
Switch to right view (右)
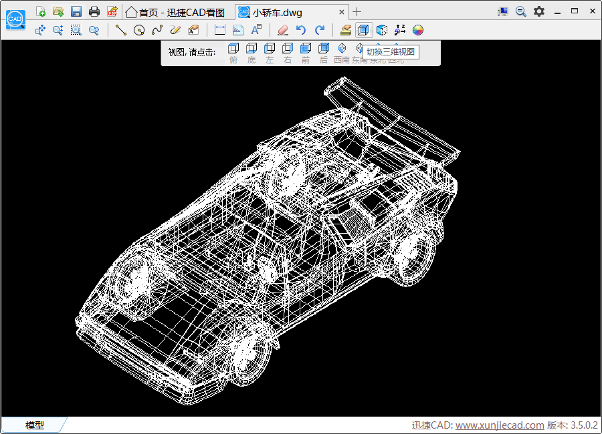pos(288,53)
